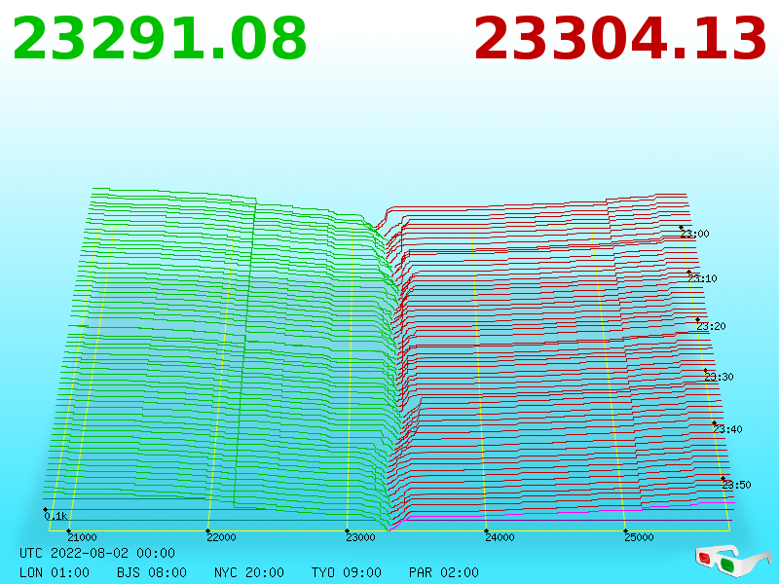Click the UTC 2022-08-02 00:00 timestamp
Screen dimensions: 779x584
click(x=97, y=553)
